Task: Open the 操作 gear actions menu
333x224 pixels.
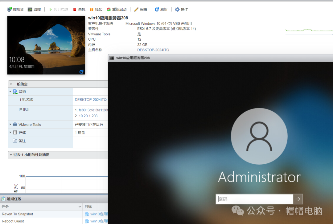Action: [177, 10]
